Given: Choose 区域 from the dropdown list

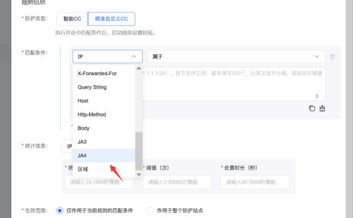Looking at the screenshot, I should pyautogui.click(x=104, y=169).
